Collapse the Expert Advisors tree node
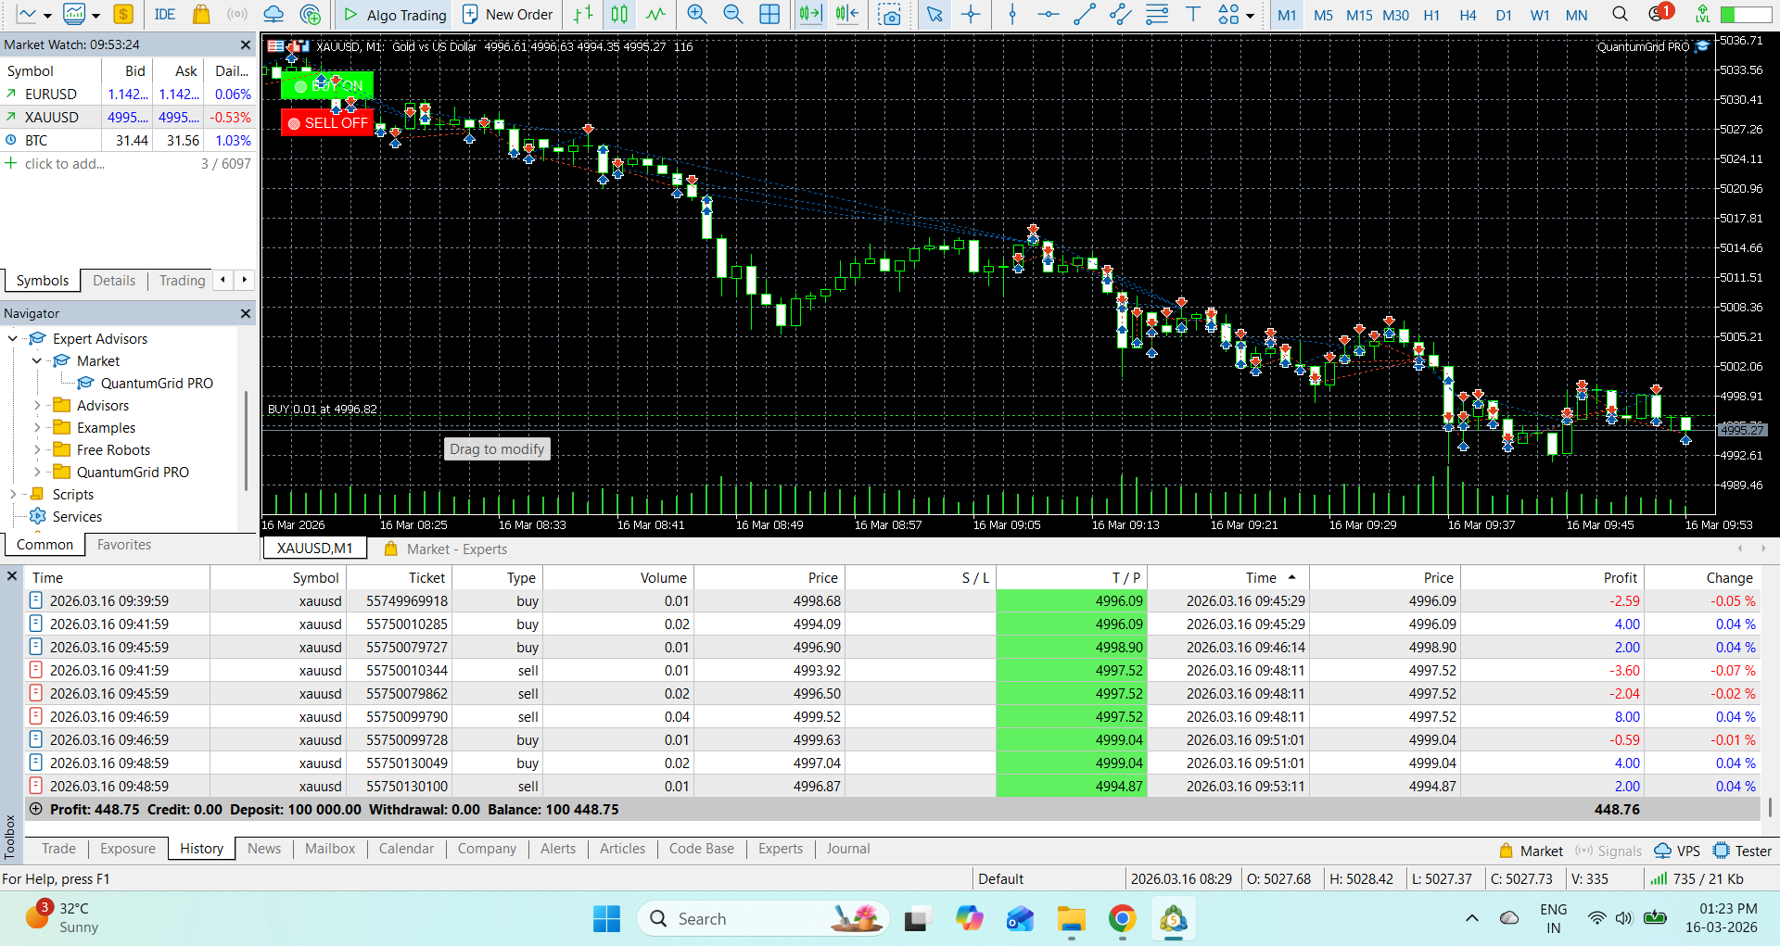1780x946 pixels. [x=12, y=339]
